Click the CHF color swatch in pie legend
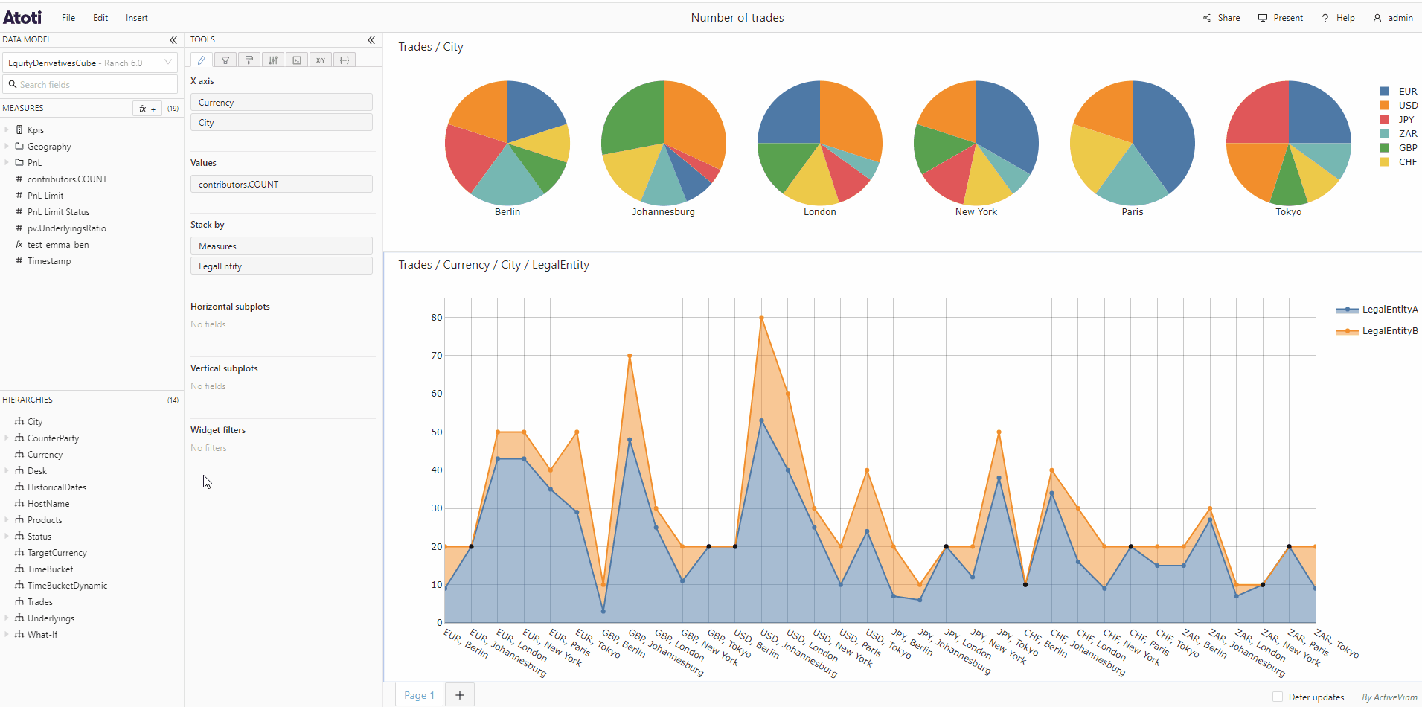 (x=1384, y=162)
